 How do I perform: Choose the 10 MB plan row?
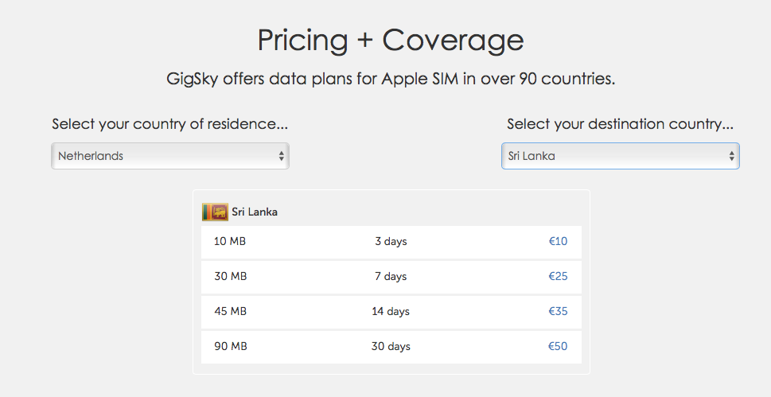tap(391, 242)
